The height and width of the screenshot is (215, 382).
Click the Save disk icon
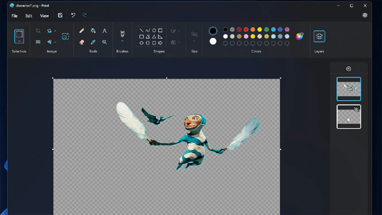[60, 15]
